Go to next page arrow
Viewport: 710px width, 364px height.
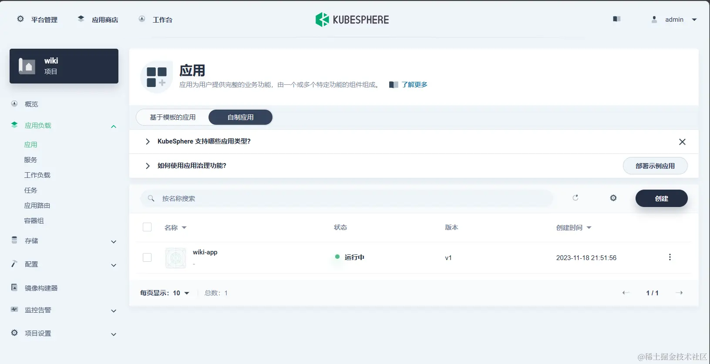[679, 293]
